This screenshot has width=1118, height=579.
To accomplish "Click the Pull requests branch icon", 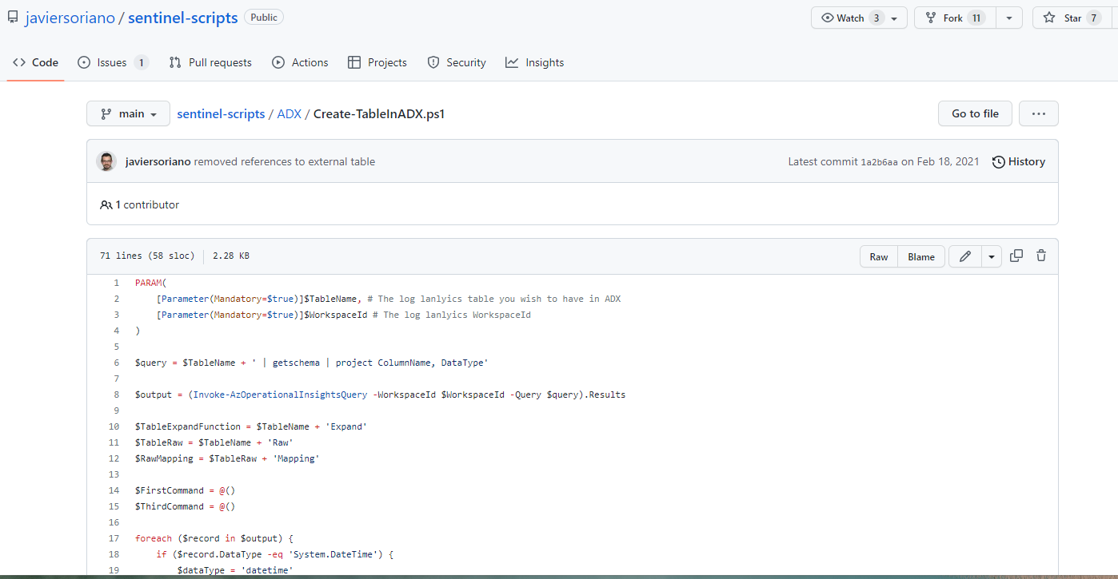I will 175,62.
